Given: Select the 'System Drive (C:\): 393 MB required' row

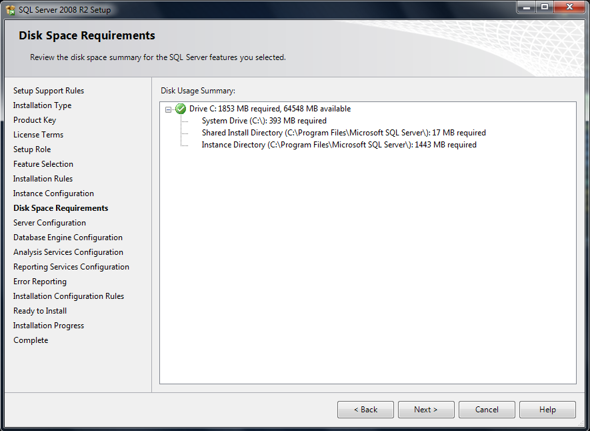Looking at the screenshot, I should pos(264,121).
